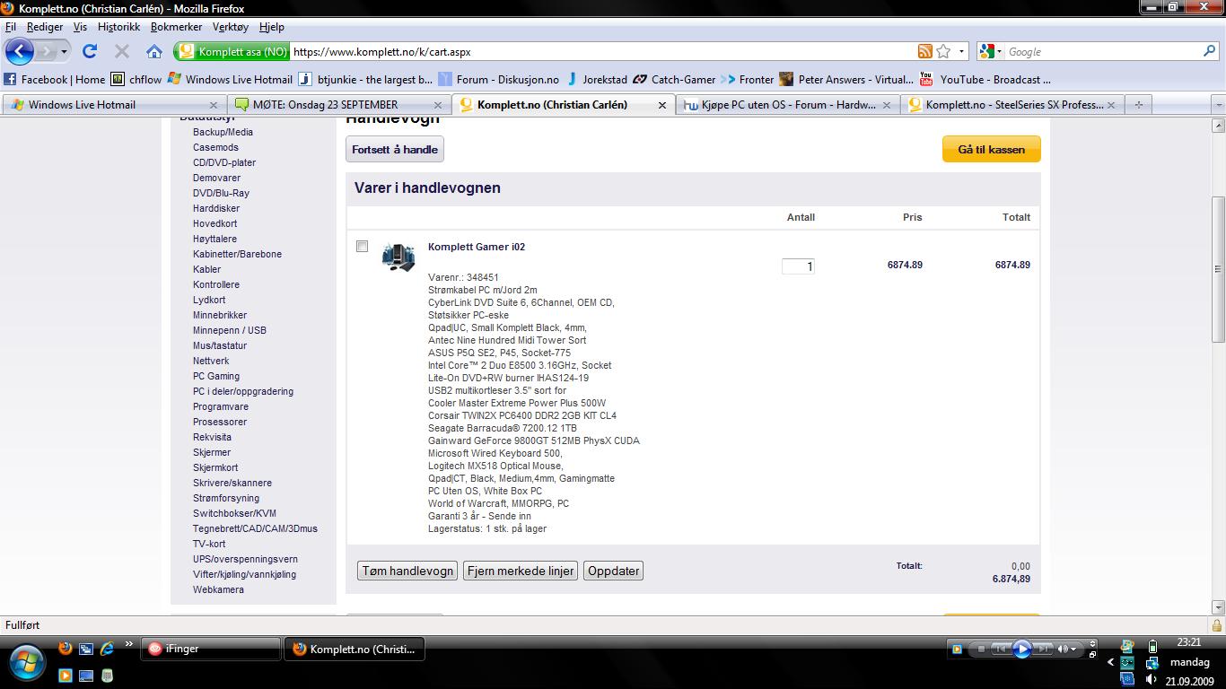Click Switch between windows quick launch icon
Viewport: 1226px width, 689px height.
86,648
